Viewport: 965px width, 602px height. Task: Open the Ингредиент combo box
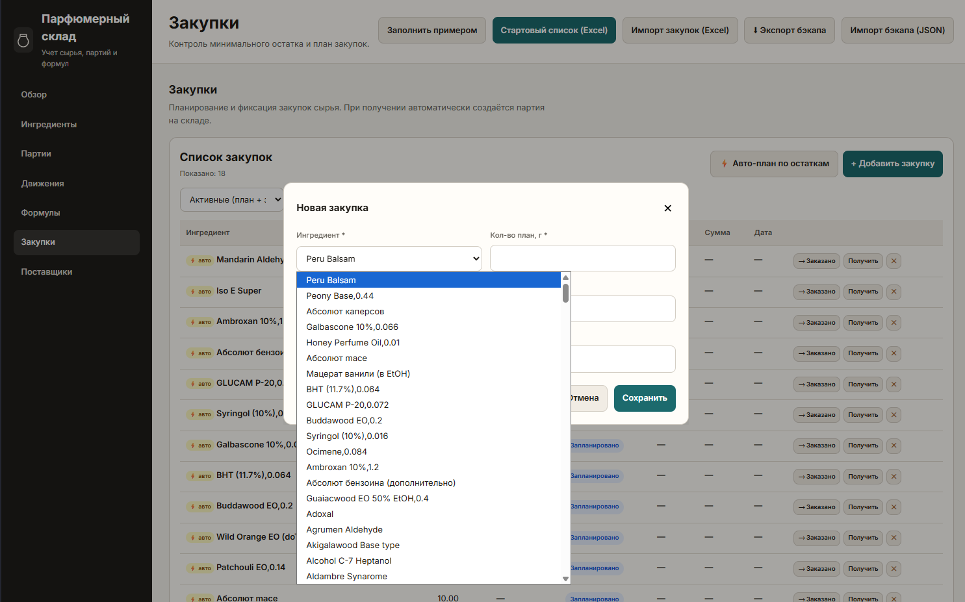click(389, 258)
